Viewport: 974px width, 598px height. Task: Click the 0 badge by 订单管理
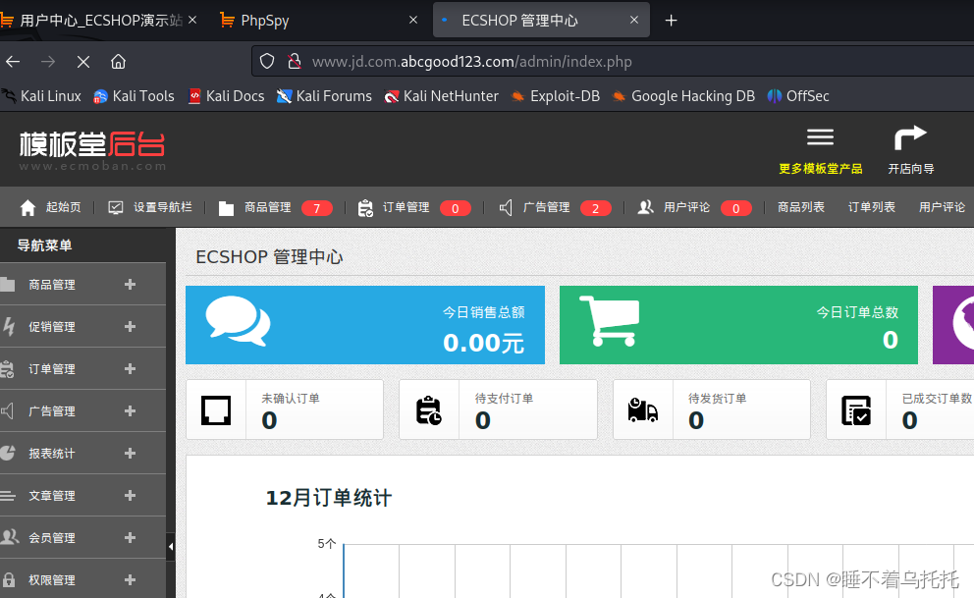[456, 208]
